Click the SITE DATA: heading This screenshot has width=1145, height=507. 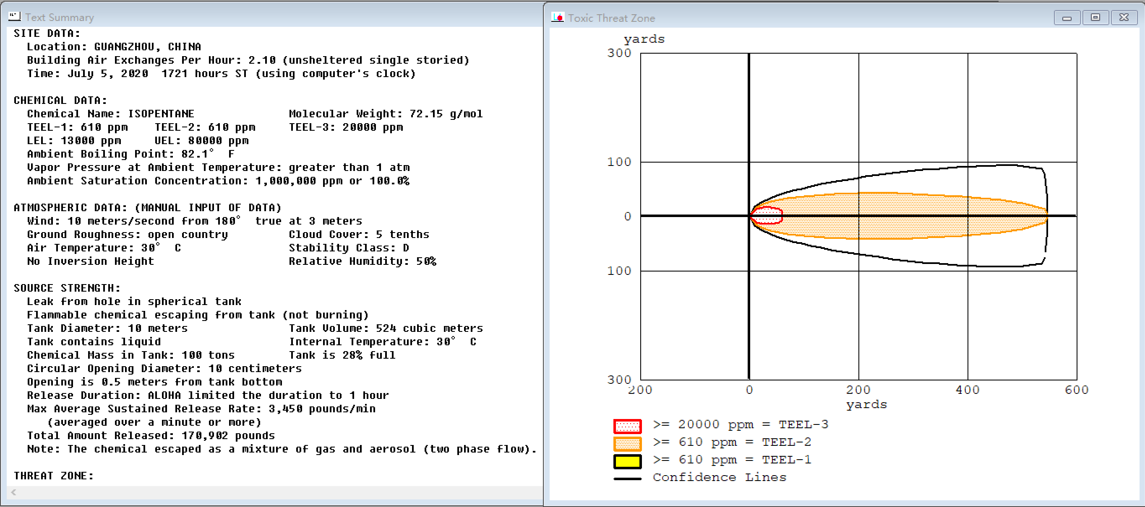[47, 33]
